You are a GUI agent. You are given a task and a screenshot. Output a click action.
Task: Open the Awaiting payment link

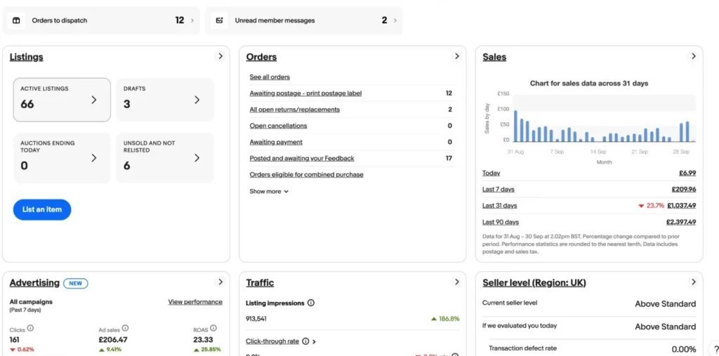(276, 143)
